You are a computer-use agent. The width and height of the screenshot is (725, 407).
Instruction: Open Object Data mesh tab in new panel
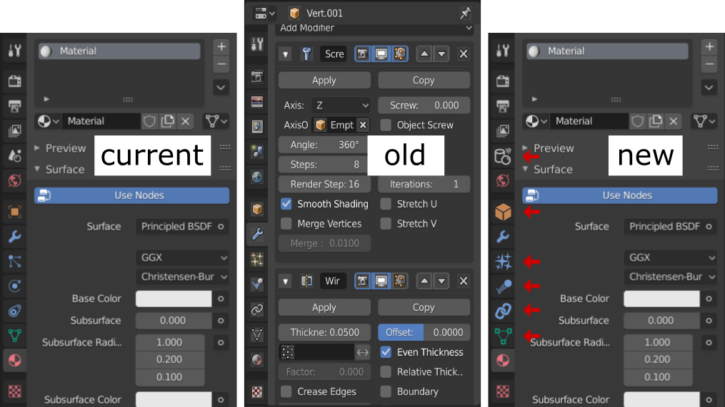click(x=503, y=336)
